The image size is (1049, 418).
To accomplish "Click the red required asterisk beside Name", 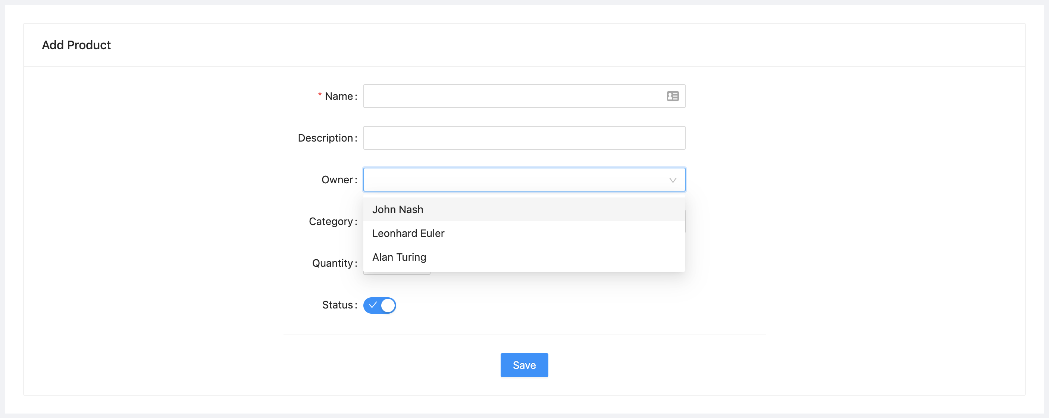I will (320, 95).
